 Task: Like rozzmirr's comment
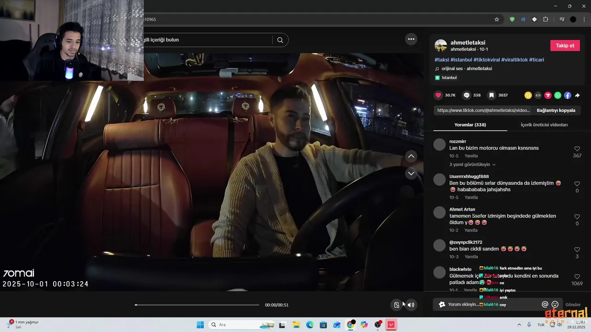(577, 149)
